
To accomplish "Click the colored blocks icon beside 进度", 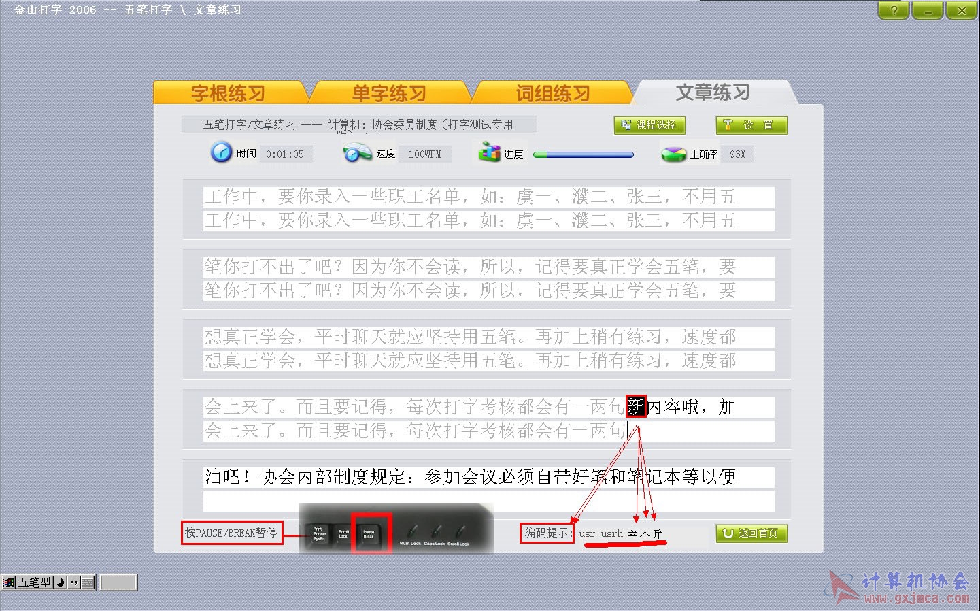I will point(489,152).
